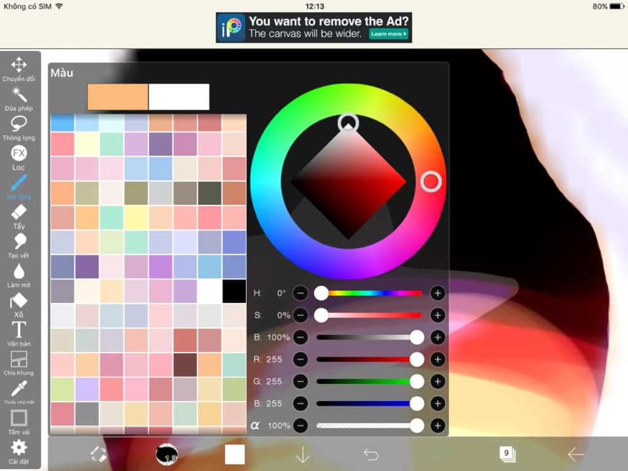Click the picker handle at the diamond's top
Screen dimensions: 628x471
348,123
